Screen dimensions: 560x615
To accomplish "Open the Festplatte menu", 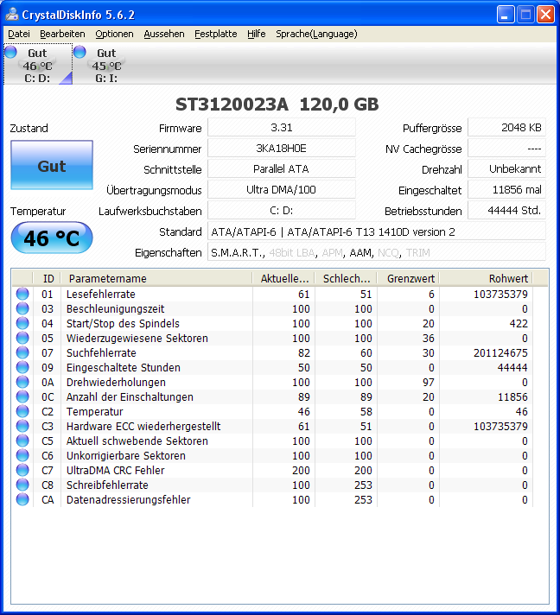I will (216, 35).
